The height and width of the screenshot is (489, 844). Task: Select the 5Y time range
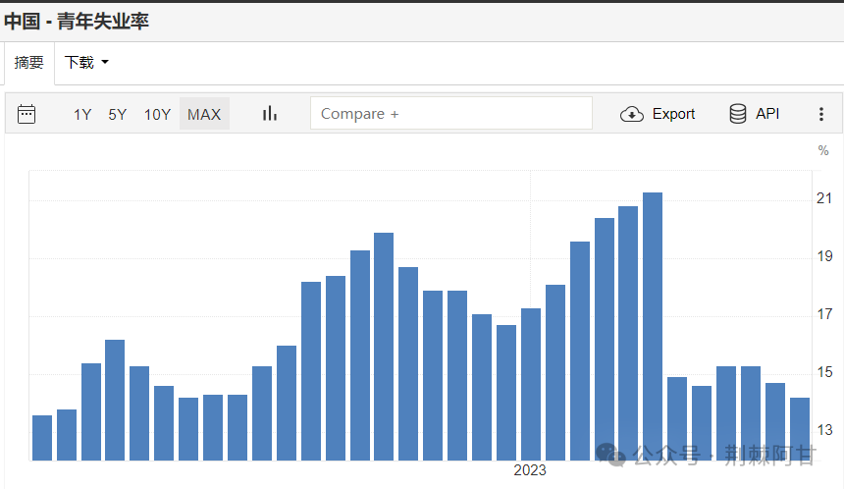tap(118, 114)
